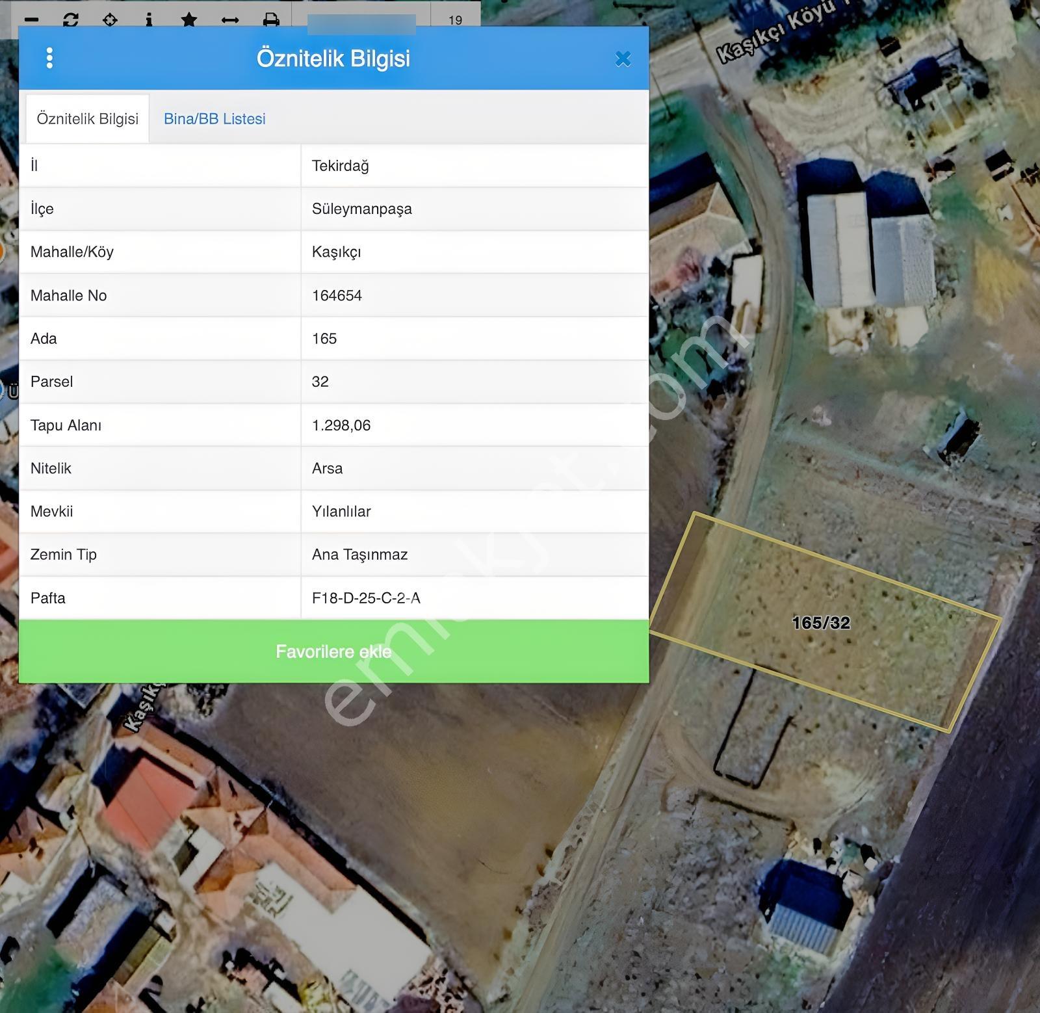The image size is (1040, 1013).
Task: Open the three-dot panel options menu
Action: click(x=49, y=59)
